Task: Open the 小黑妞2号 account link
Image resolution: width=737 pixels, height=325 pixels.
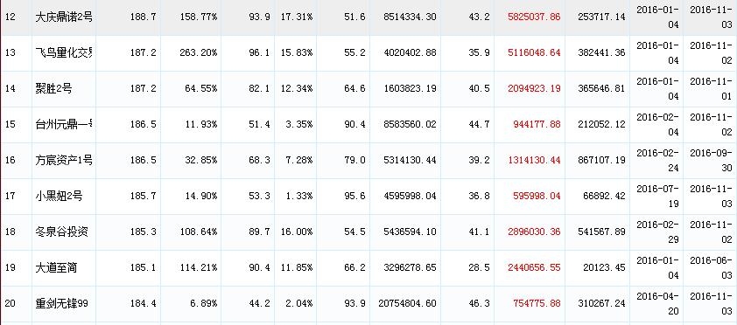Action: 59,196
